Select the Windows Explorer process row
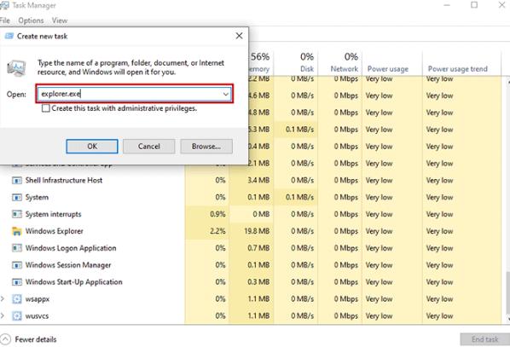 tap(251, 231)
